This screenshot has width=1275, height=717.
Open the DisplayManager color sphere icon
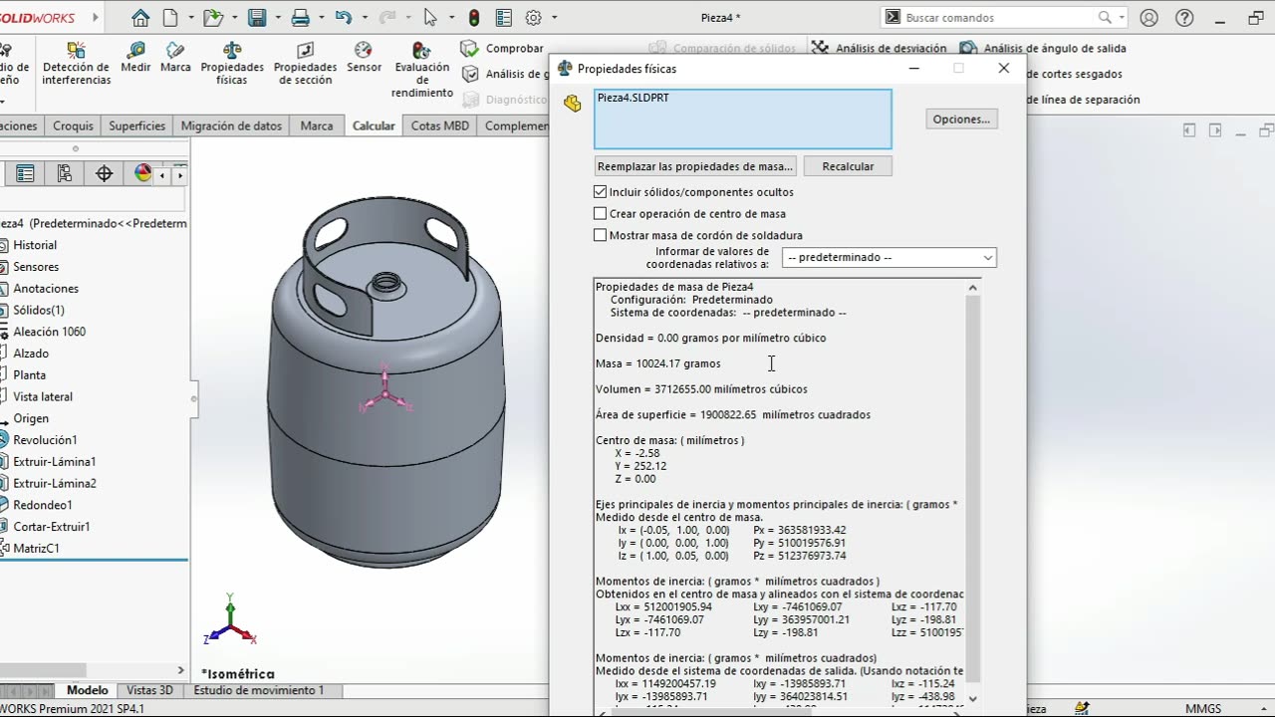click(x=142, y=173)
